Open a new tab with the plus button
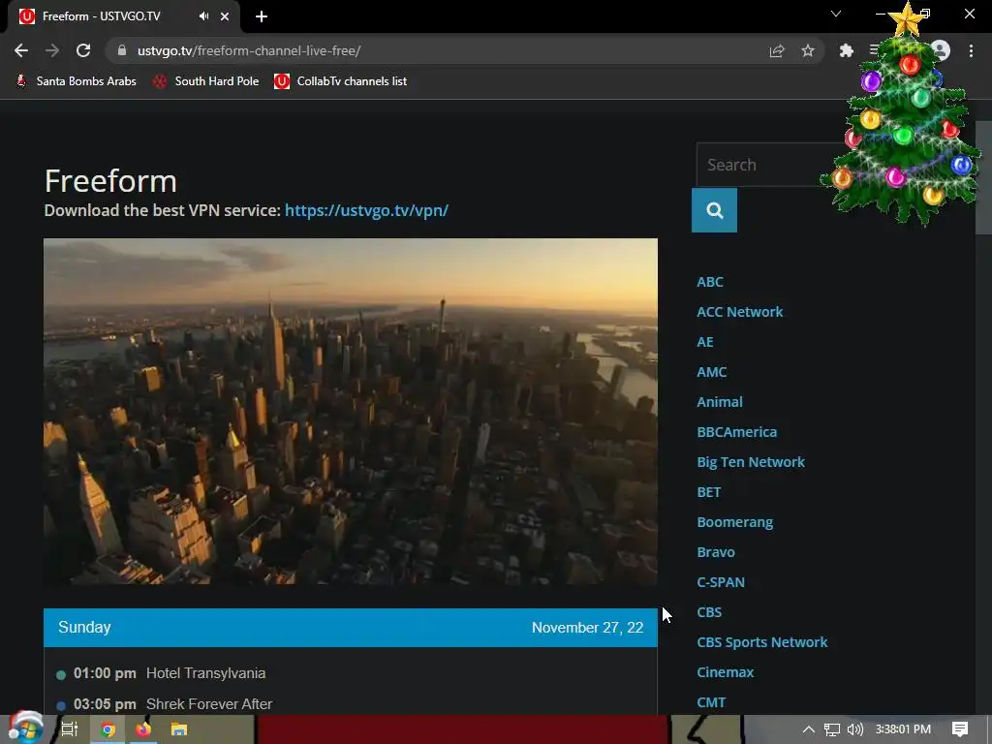The height and width of the screenshot is (744, 992). coord(262,16)
